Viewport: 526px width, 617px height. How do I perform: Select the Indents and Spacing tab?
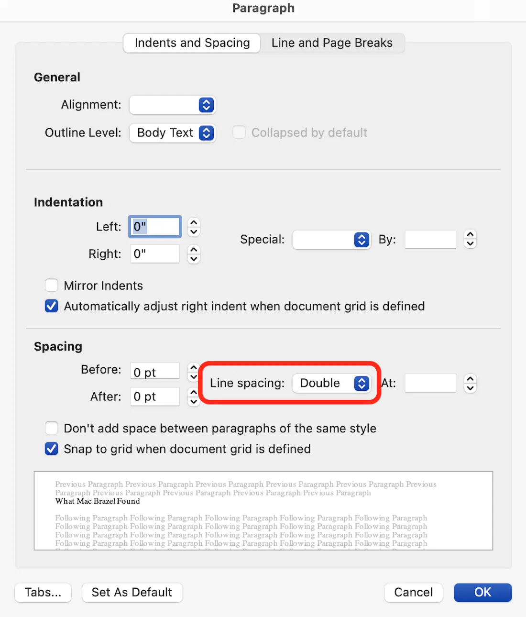click(x=191, y=43)
